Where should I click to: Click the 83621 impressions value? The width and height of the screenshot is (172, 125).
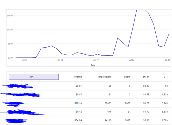(x=108, y=103)
